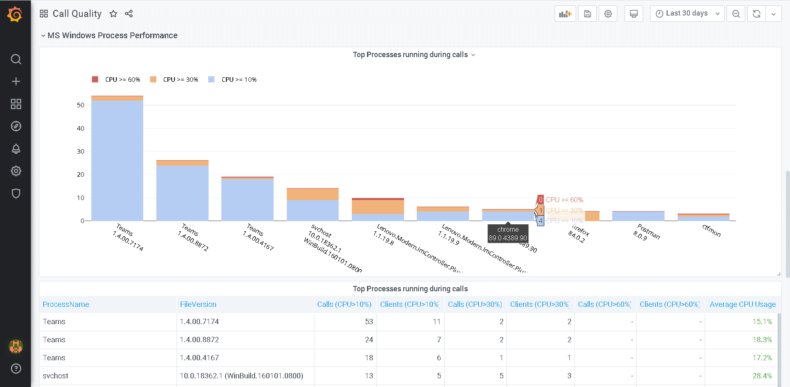The image size is (790, 387).
Task: Click the Save dashboard button
Action: click(x=587, y=14)
